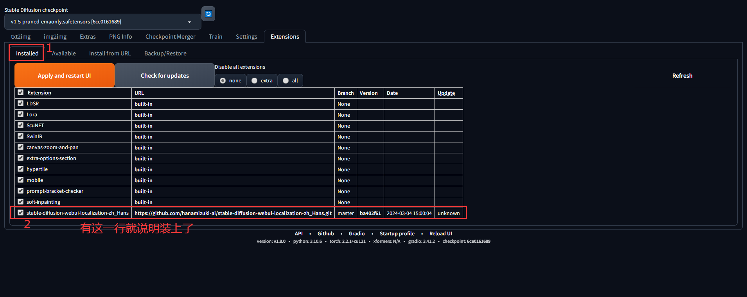
Task: Open the API footer link
Action: pyautogui.click(x=299, y=233)
